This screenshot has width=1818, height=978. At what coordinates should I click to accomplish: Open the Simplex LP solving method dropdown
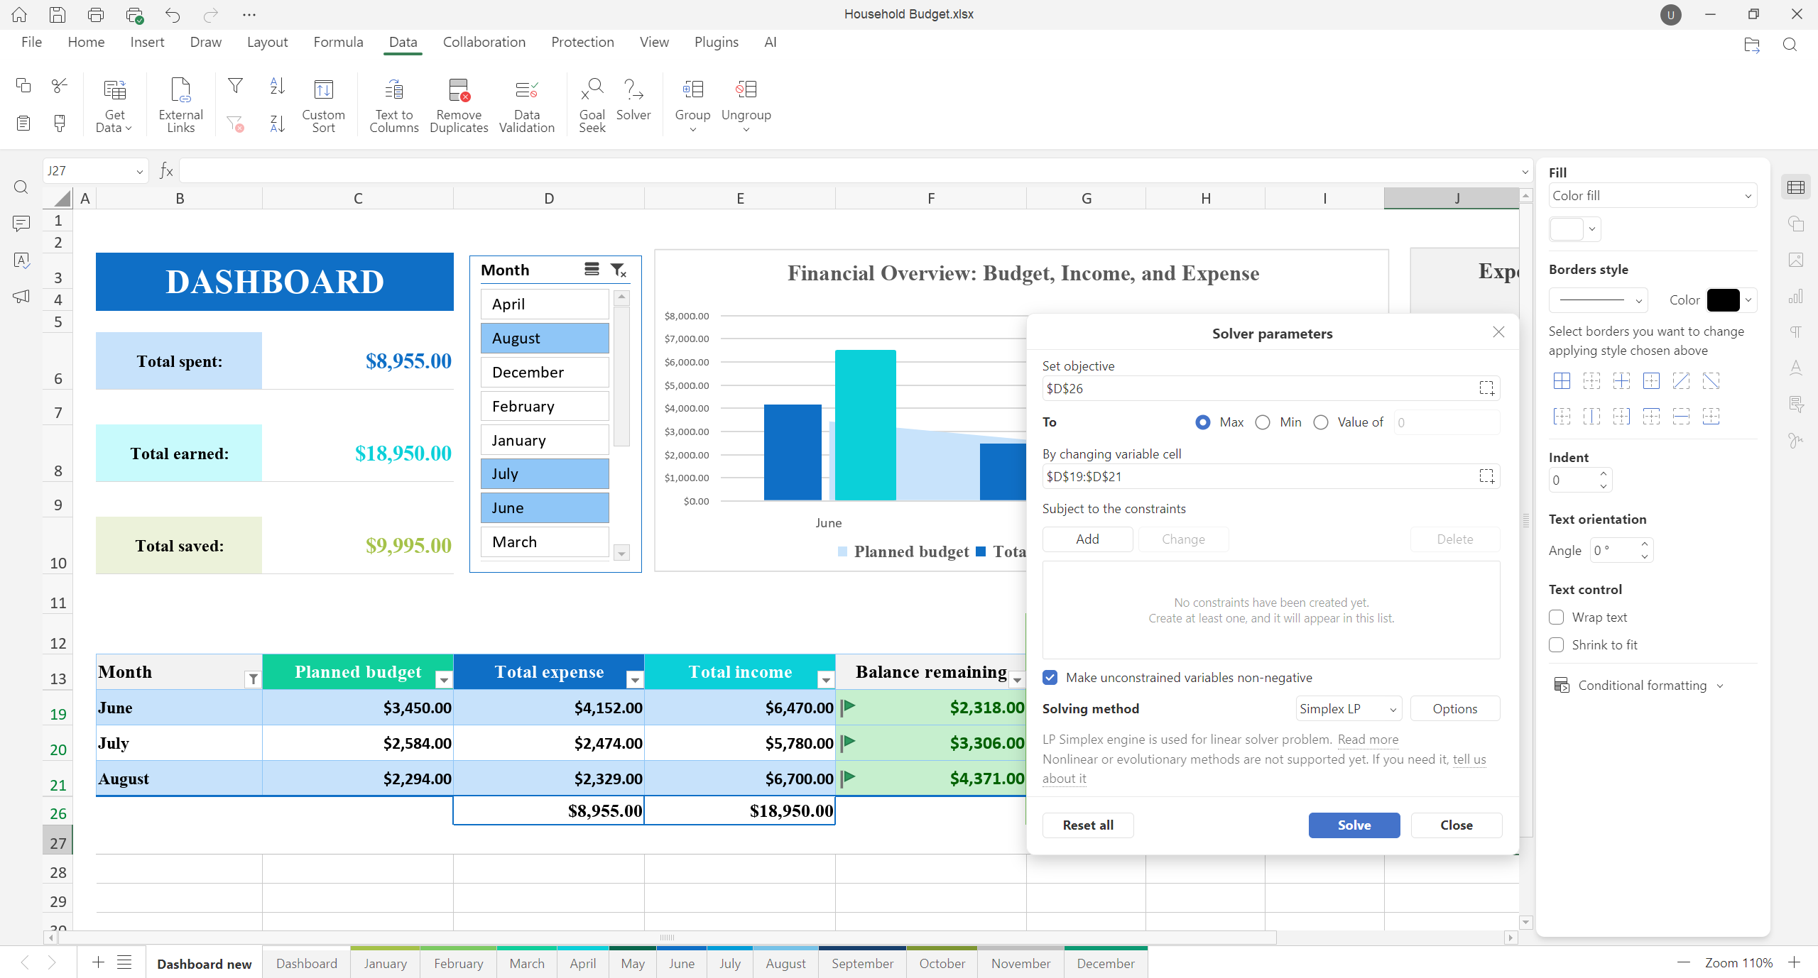point(1347,708)
